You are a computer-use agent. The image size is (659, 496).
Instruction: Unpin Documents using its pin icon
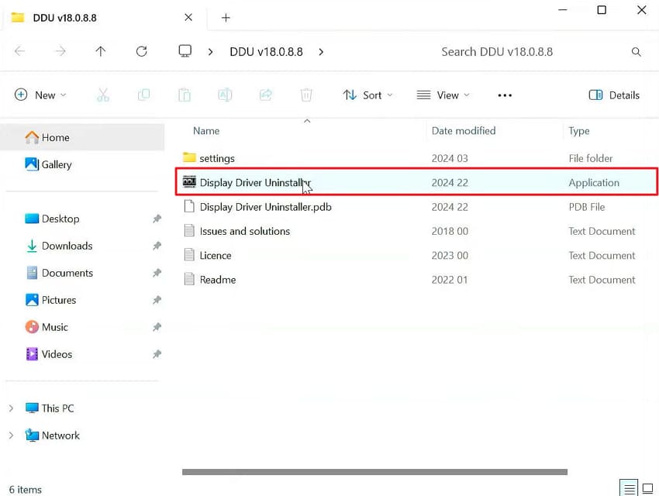(x=157, y=273)
